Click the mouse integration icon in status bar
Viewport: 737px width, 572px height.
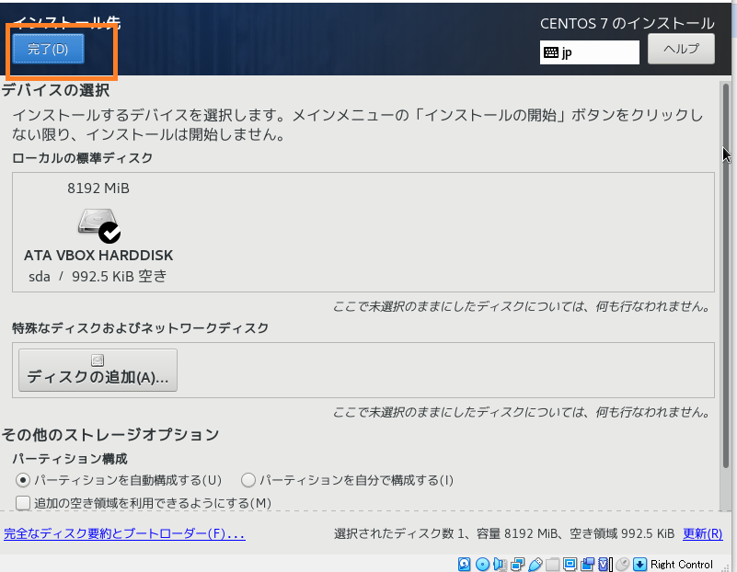pyautogui.click(x=623, y=564)
